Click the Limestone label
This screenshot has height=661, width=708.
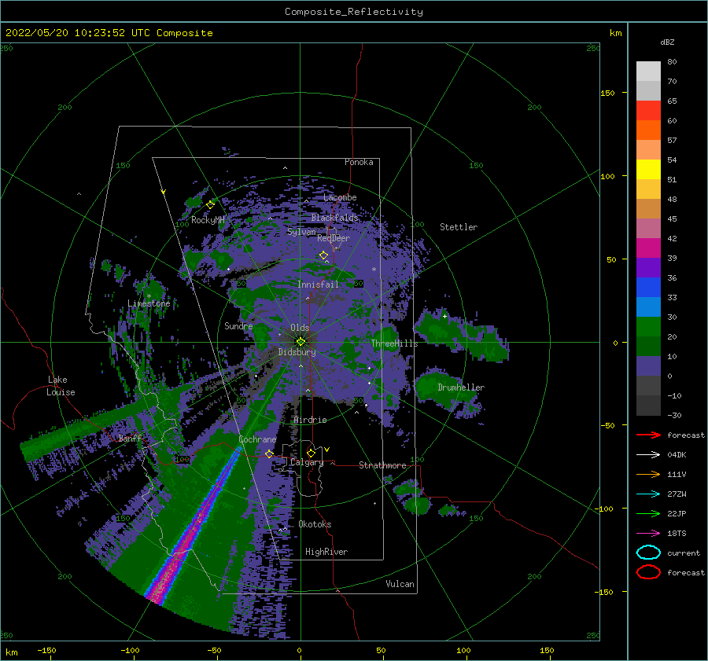pos(149,303)
